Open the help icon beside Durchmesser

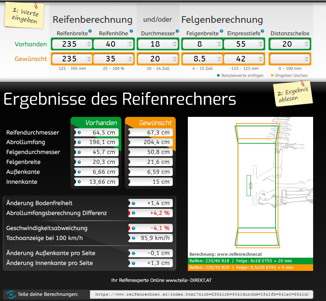coord(178,32)
